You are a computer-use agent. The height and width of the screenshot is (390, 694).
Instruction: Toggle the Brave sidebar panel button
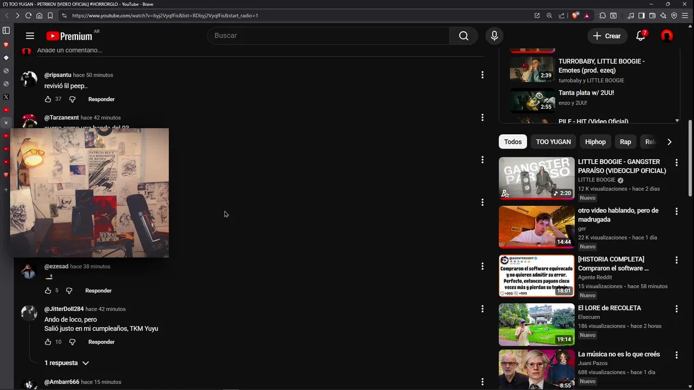click(x=641, y=16)
